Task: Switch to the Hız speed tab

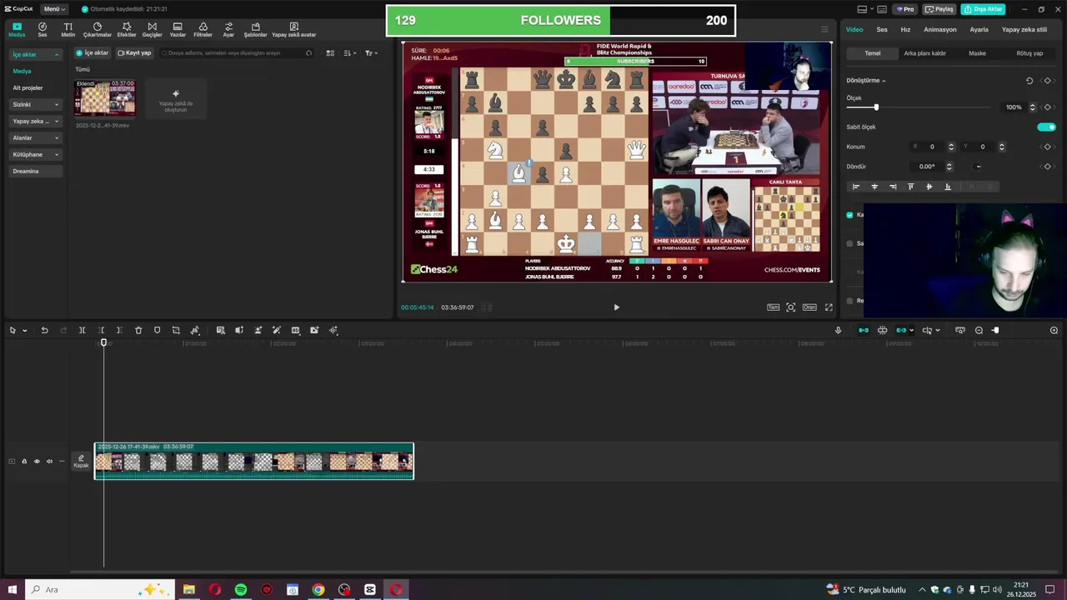Action: 905,30
